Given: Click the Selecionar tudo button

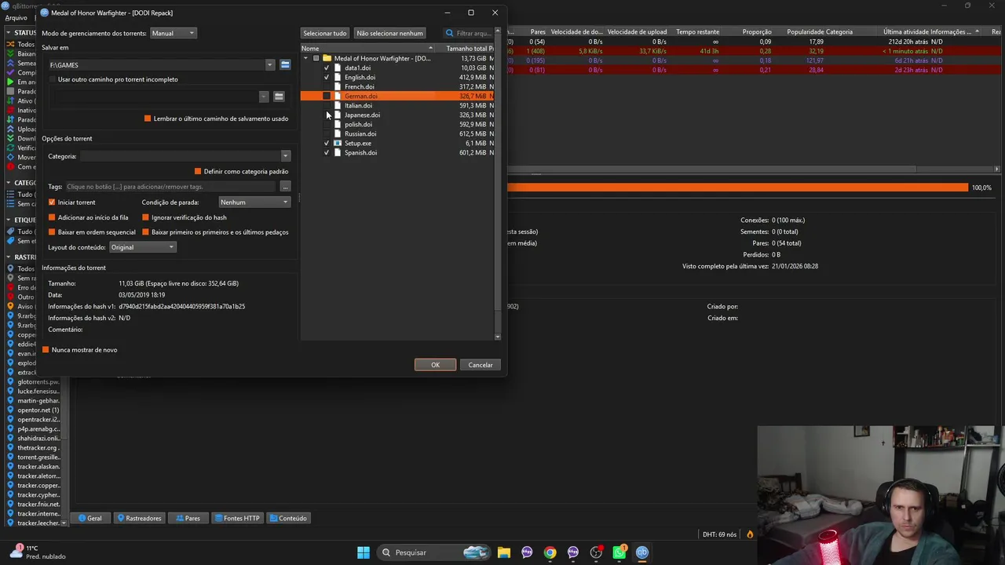Looking at the screenshot, I should point(325,33).
